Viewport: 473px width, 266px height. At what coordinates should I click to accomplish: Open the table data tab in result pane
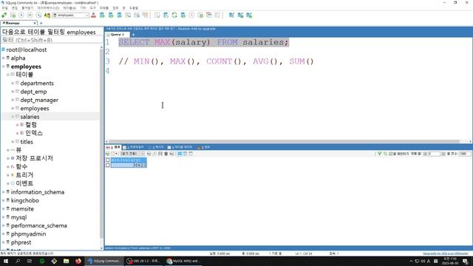[x=180, y=147]
